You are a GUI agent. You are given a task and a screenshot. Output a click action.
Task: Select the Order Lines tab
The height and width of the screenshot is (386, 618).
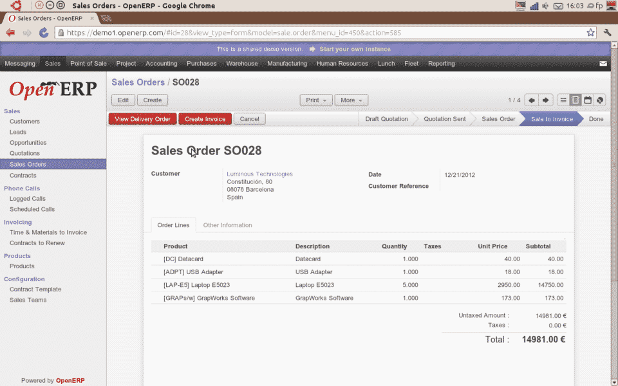click(x=173, y=225)
